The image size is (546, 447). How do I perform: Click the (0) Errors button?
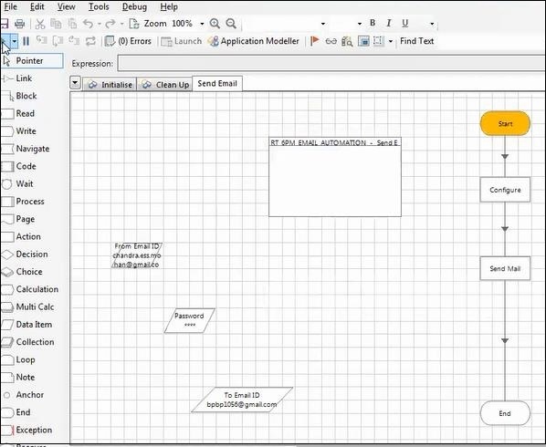pyautogui.click(x=128, y=41)
